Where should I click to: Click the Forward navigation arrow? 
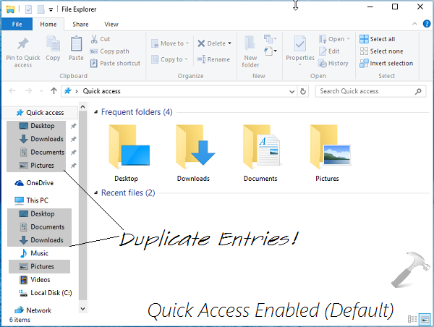(28, 91)
